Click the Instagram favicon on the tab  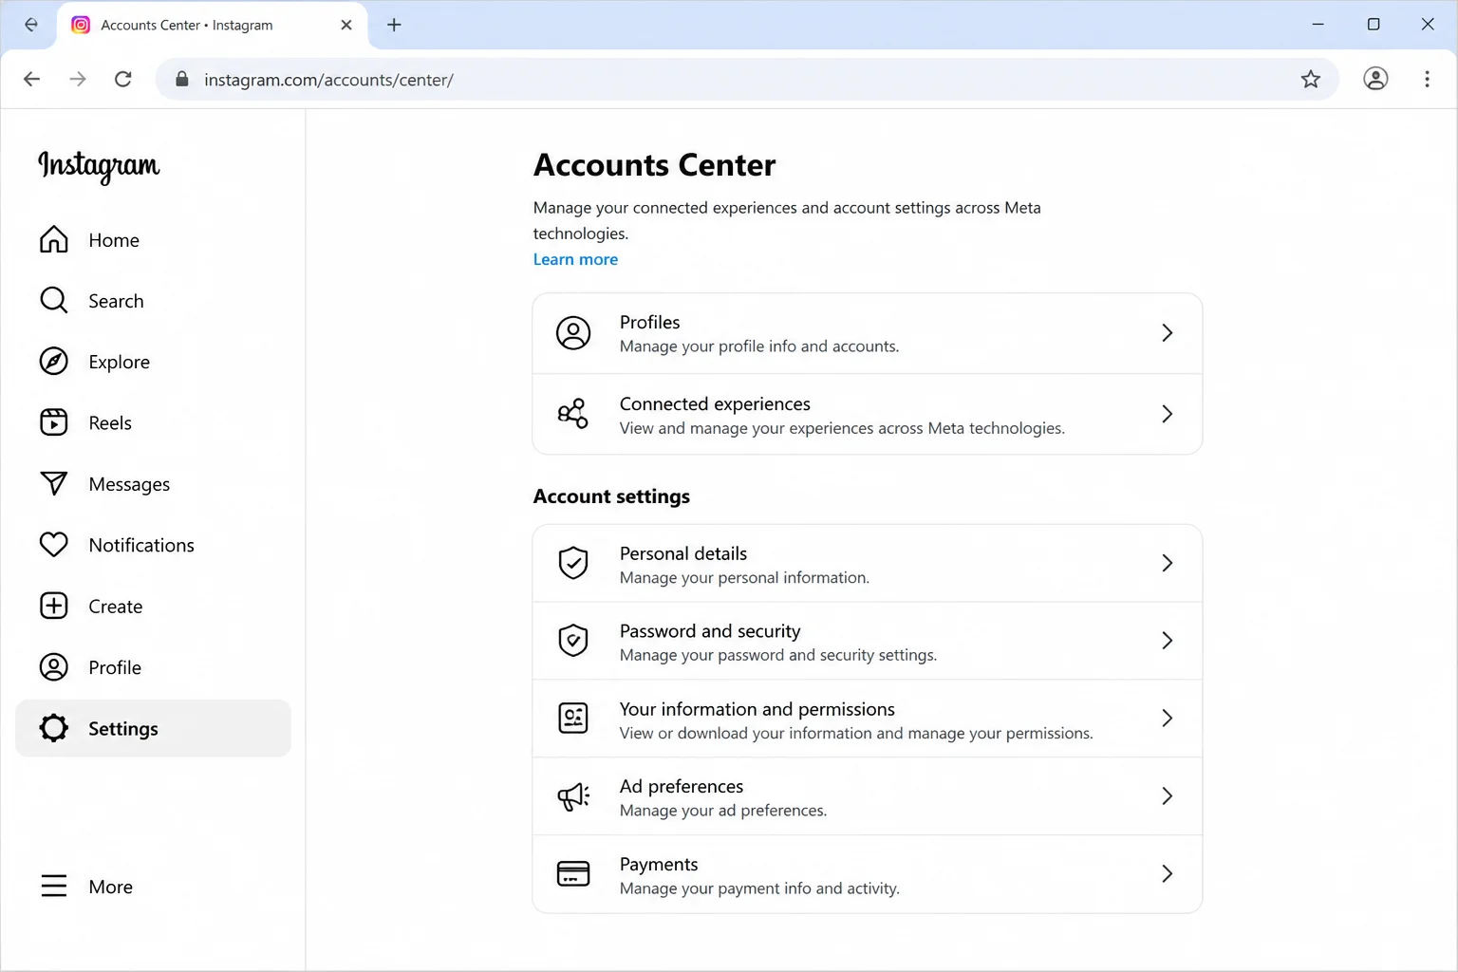click(82, 25)
